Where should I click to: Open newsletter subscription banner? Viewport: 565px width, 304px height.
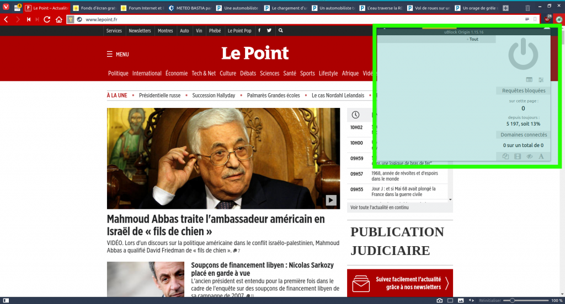tap(400, 283)
